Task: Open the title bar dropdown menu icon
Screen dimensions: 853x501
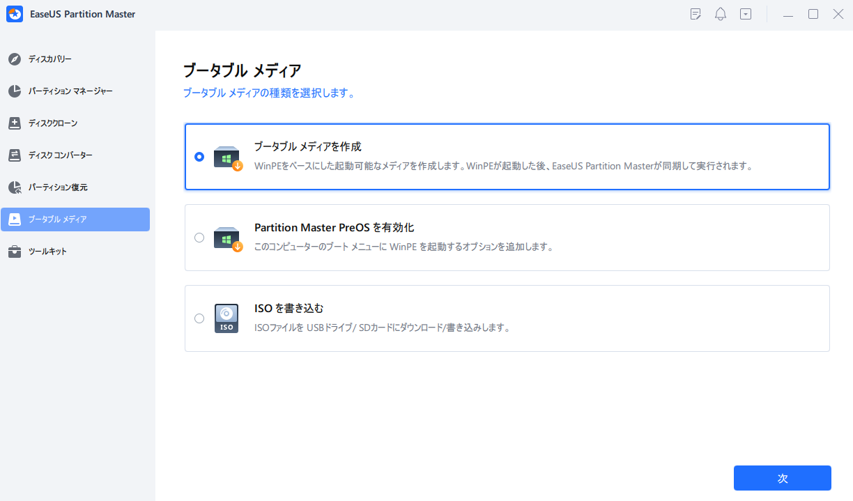Action: pos(746,15)
